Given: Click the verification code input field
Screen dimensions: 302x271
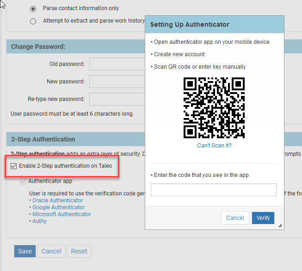Looking at the screenshot, I should [213, 190].
